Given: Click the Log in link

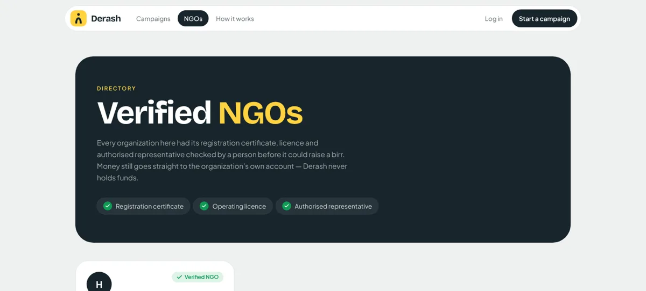Looking at the screenshot, I should pos(494,18).
